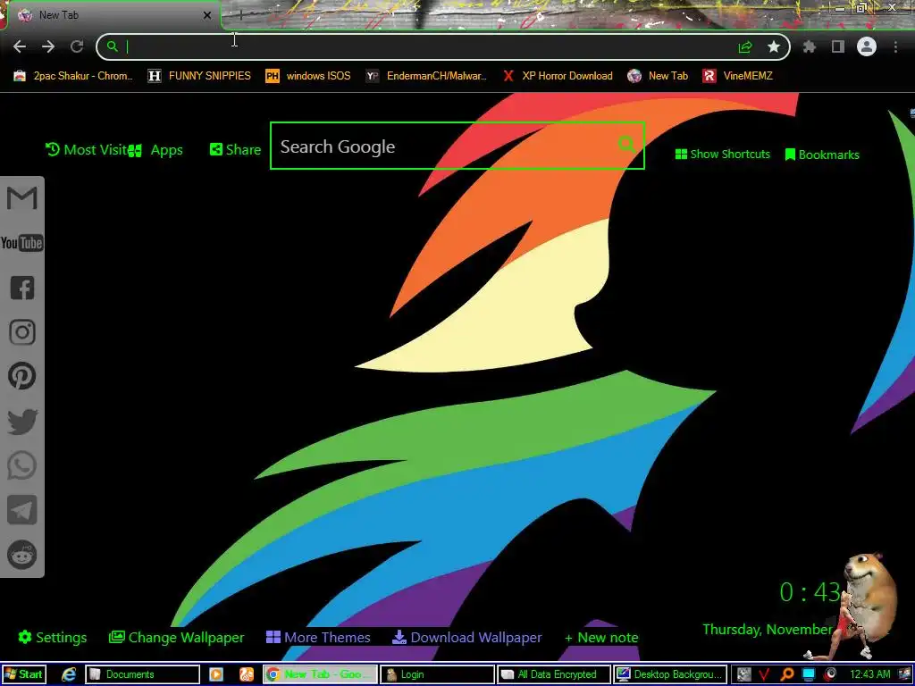
Task: Open Twitter bird sidebar icon
Action: tap(22, 422)
